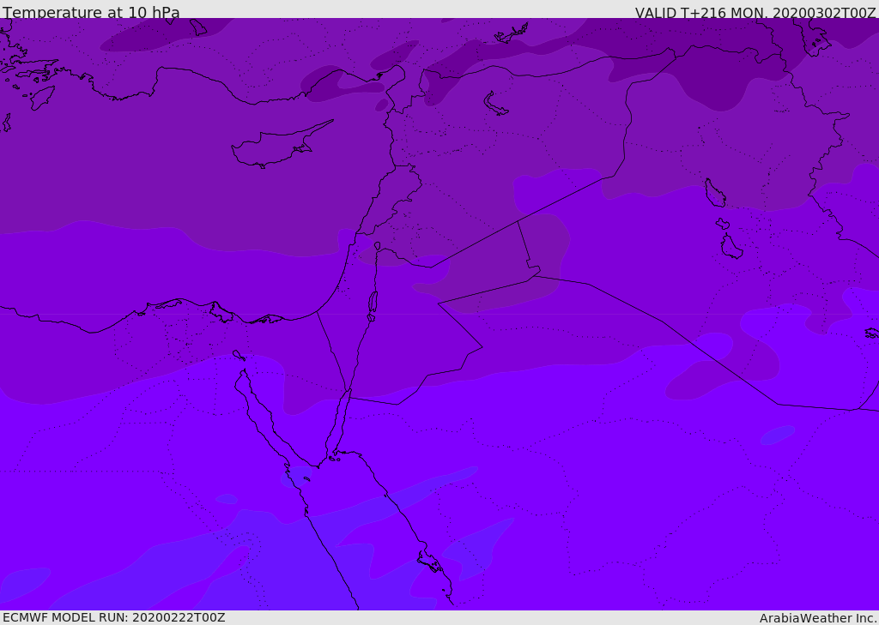Click the ECMWF MODEL RUN footer text

[x=113, y=617]
